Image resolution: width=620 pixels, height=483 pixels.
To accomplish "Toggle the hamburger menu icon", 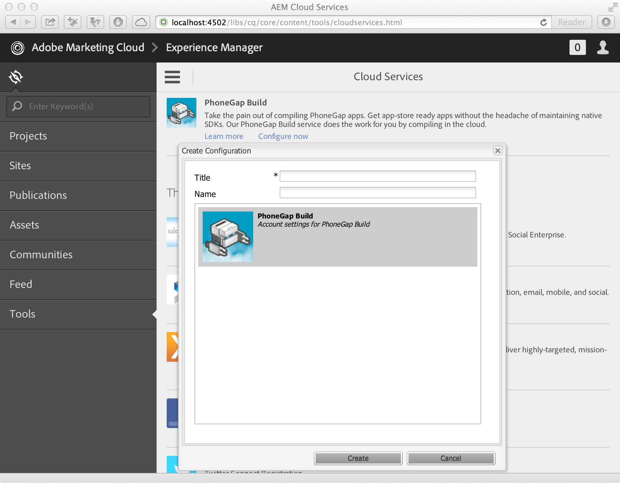I will pyautogui.click(x=172, y=77).
